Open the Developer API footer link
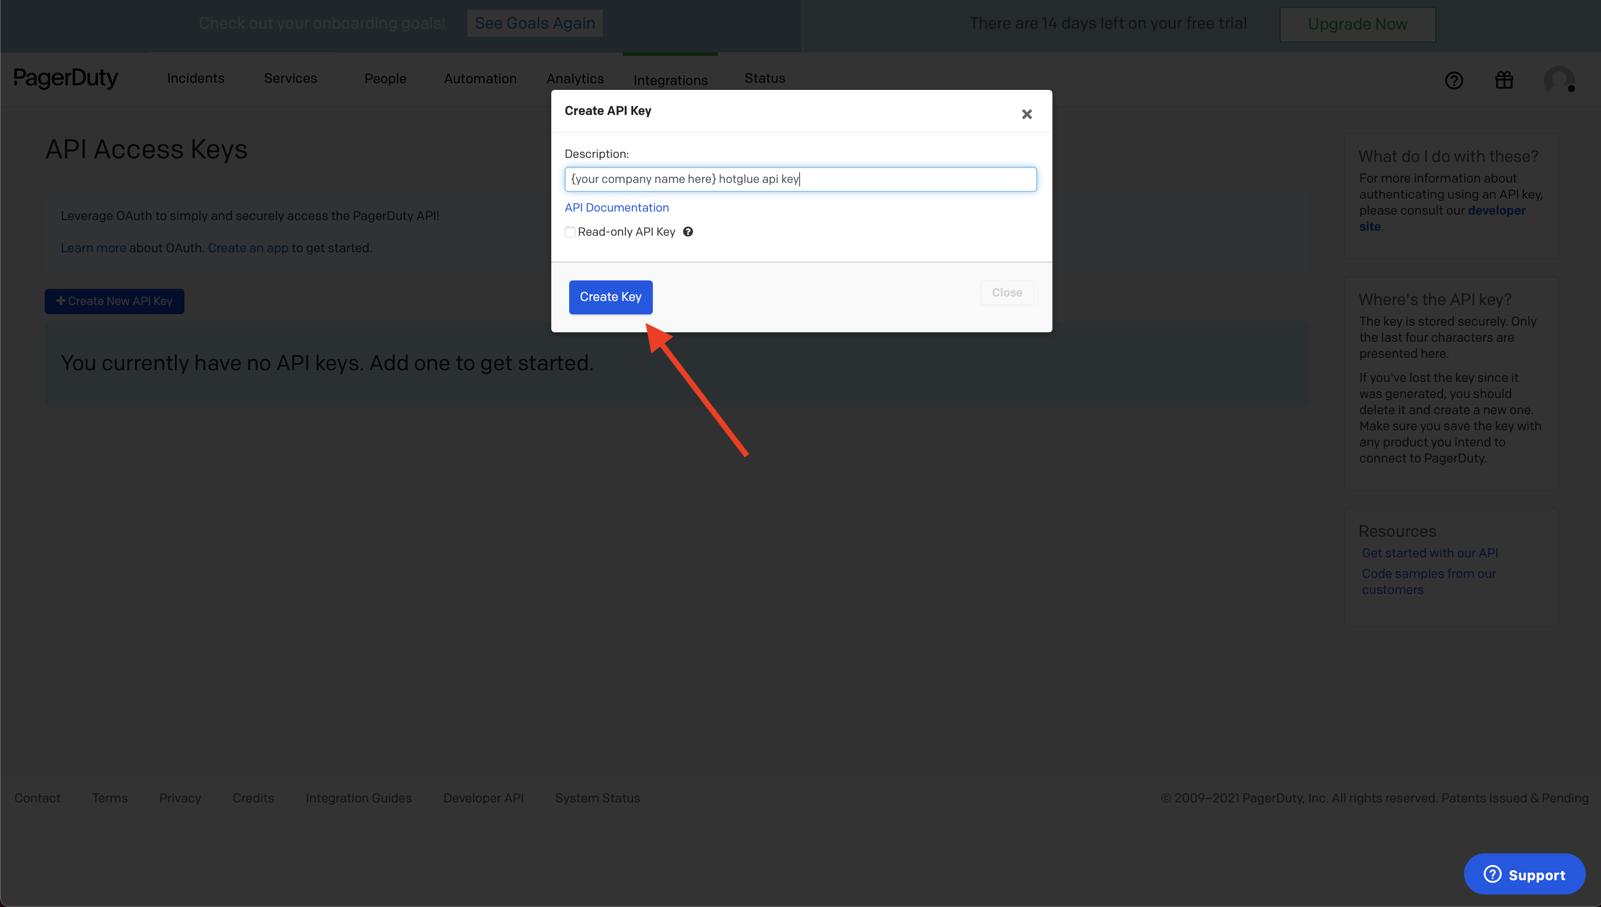1601x907 pixels. (483, 799)
